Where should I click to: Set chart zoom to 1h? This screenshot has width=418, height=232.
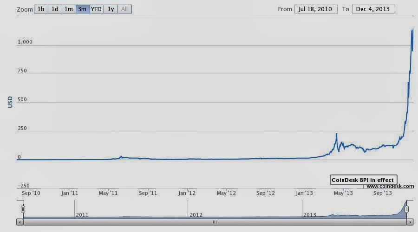point(41,9)
